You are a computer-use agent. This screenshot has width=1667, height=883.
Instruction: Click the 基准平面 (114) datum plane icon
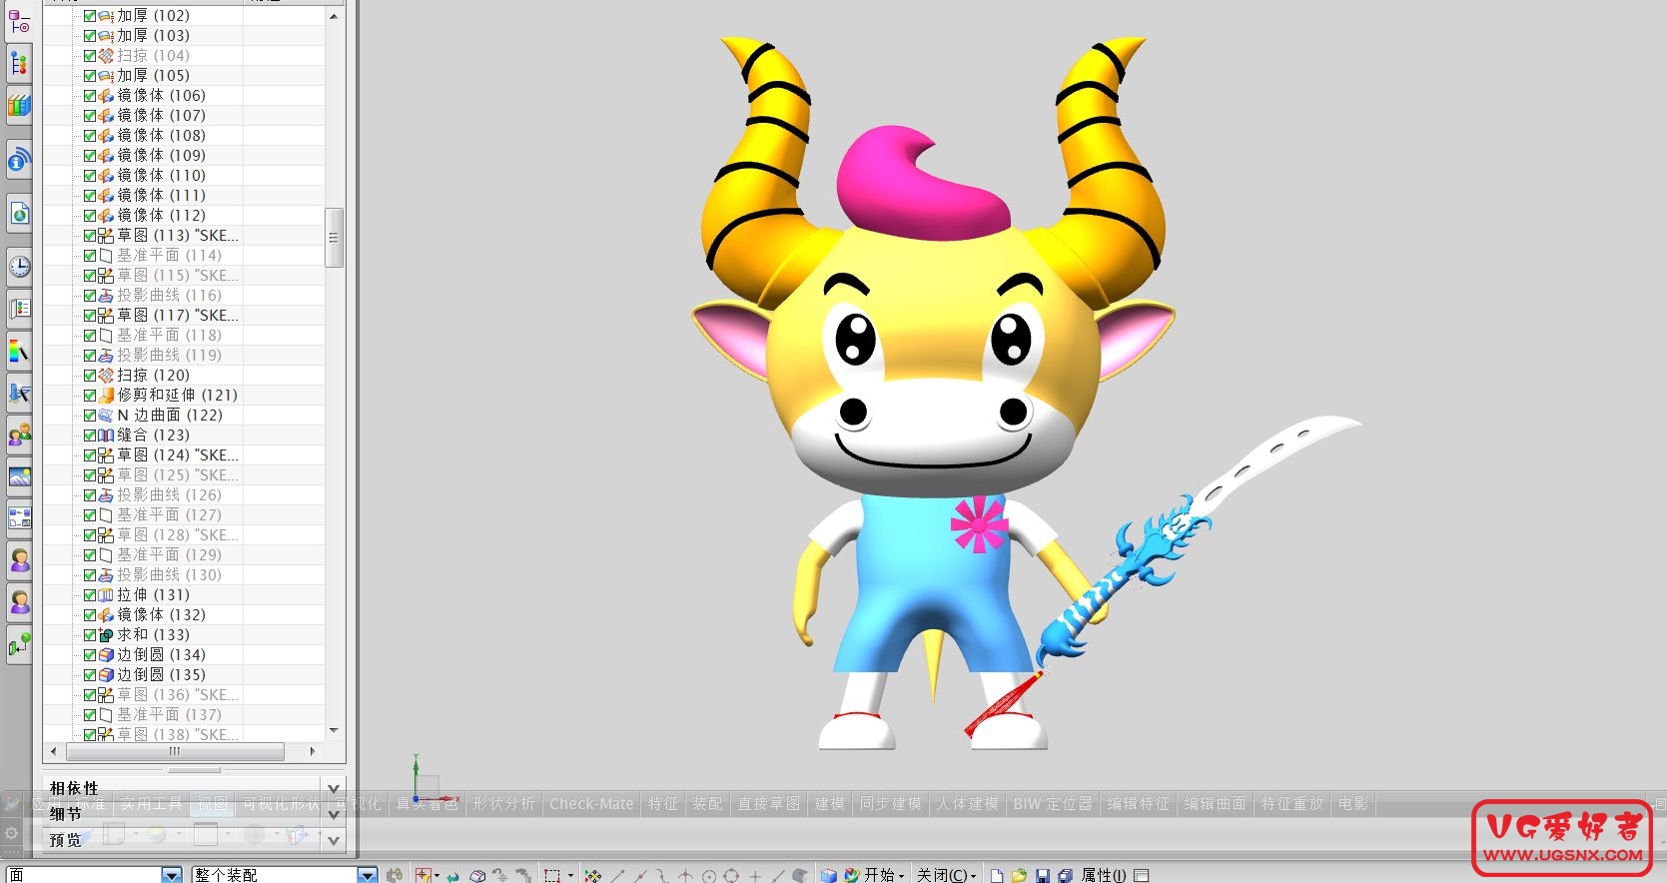(106, 256)
